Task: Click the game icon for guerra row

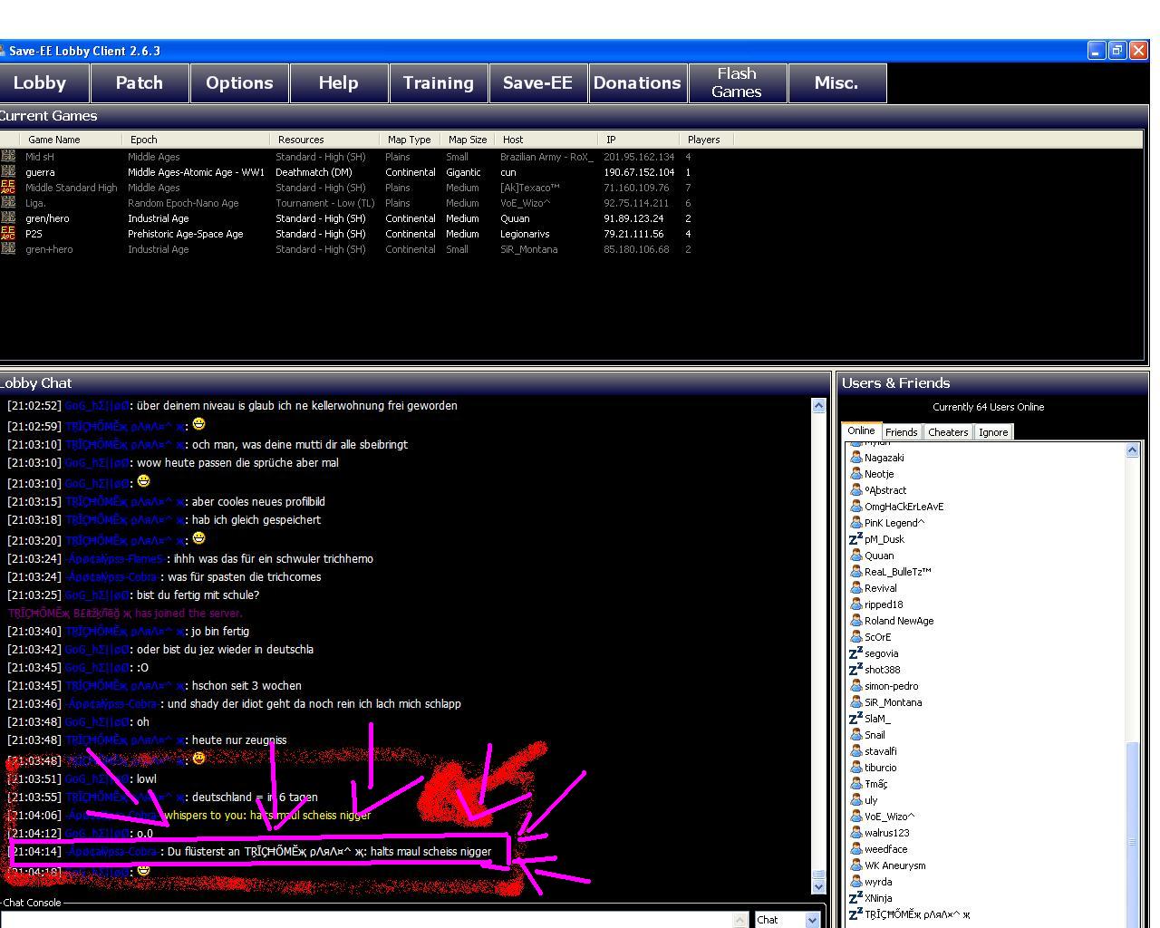Action: pos(8,172)
